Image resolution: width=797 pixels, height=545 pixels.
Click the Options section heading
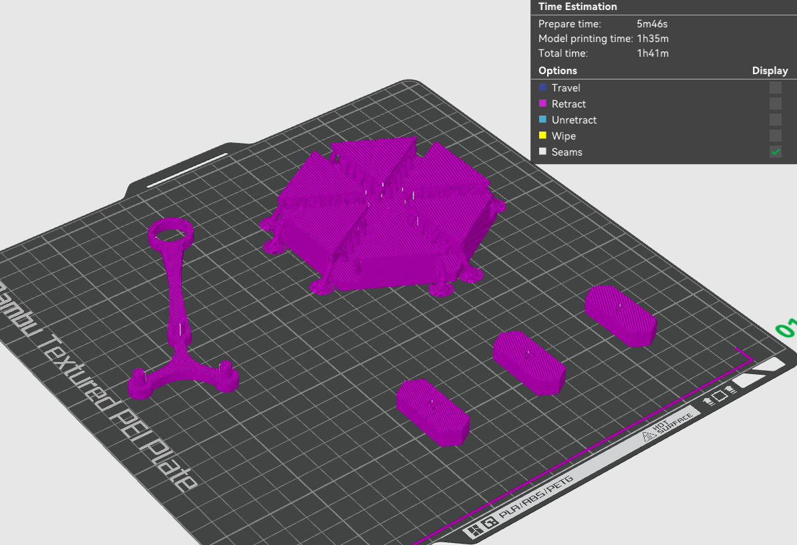pos(558,71)
